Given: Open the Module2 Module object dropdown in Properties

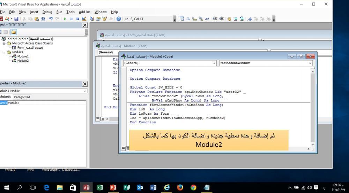Looking at the screenshot, I should pos(85,91).
